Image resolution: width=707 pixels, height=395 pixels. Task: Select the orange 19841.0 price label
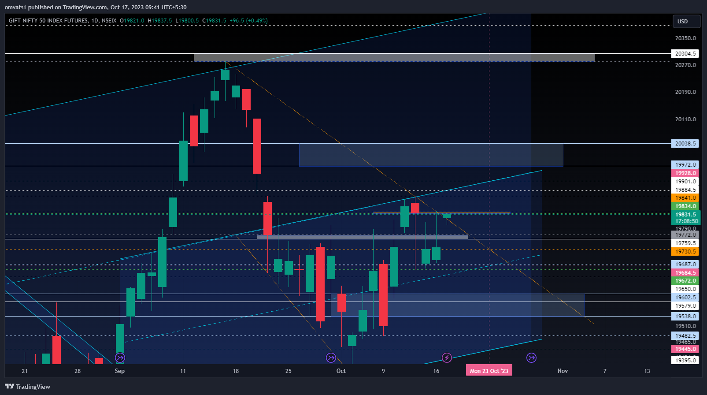click(x=685, y=198)
